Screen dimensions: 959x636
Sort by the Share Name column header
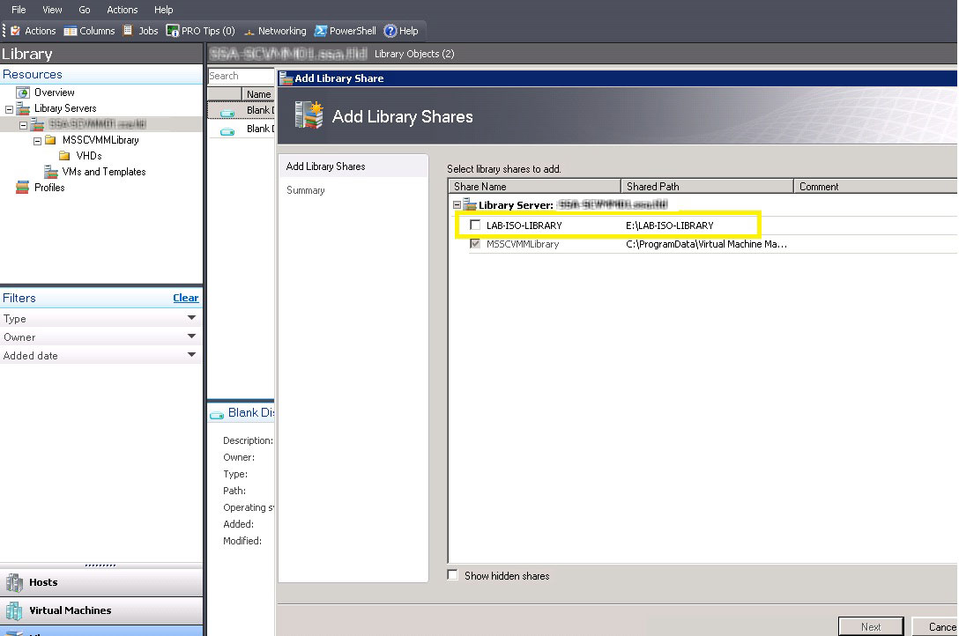534,187
